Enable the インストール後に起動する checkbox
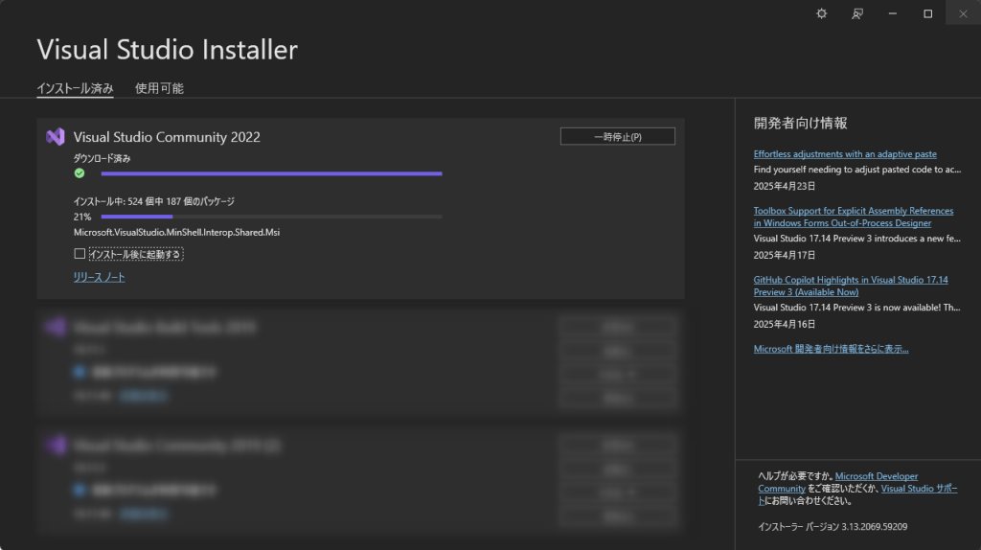Screen dimensions: 981x550 [x=80, y=253]
